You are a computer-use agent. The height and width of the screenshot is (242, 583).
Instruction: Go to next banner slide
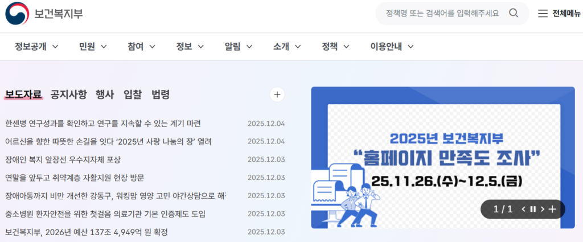click(543, 209)
